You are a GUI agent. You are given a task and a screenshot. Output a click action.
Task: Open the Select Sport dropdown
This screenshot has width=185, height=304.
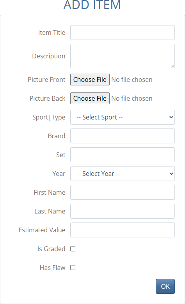pyautogui.click(x=123, y=117)
